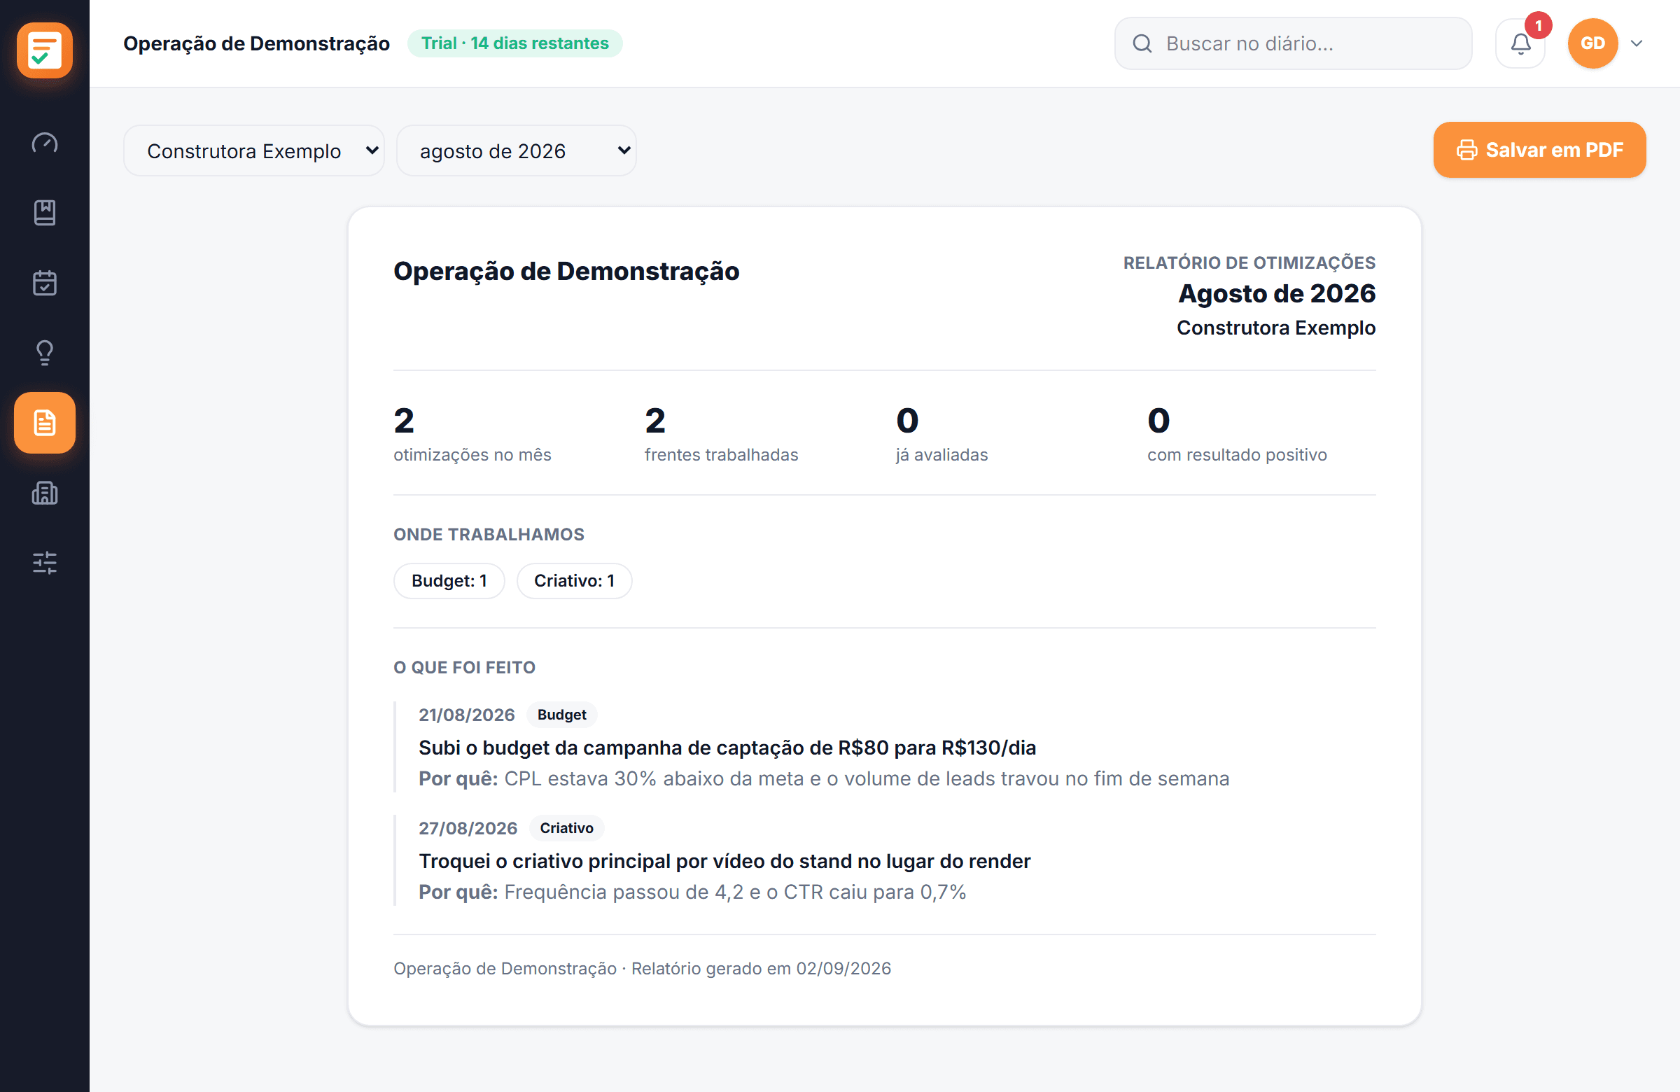This screenshot has height=1092, width=1680.
Task: Open notifications bell with badge
Action: pos(1520,44)
